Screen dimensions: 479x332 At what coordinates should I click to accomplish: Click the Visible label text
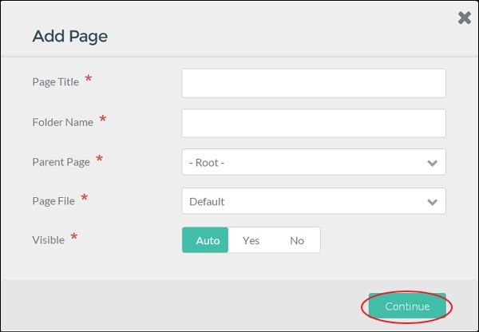point(49,240)
